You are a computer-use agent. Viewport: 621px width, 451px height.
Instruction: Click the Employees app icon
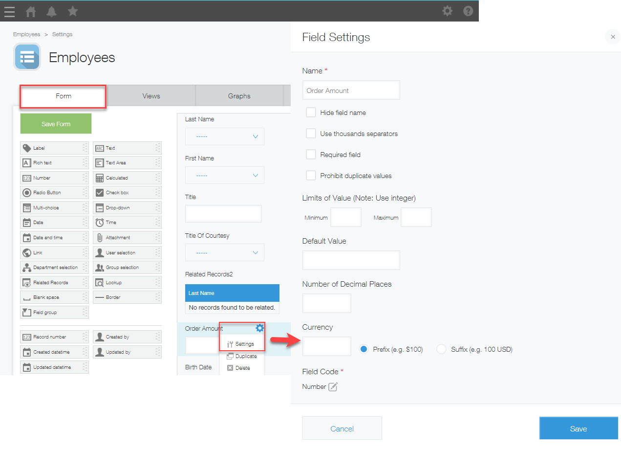tap(27, 57)
